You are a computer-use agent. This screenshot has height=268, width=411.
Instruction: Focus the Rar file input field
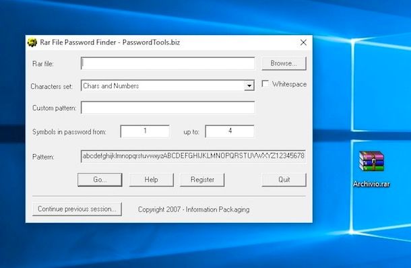coord(168,63)
